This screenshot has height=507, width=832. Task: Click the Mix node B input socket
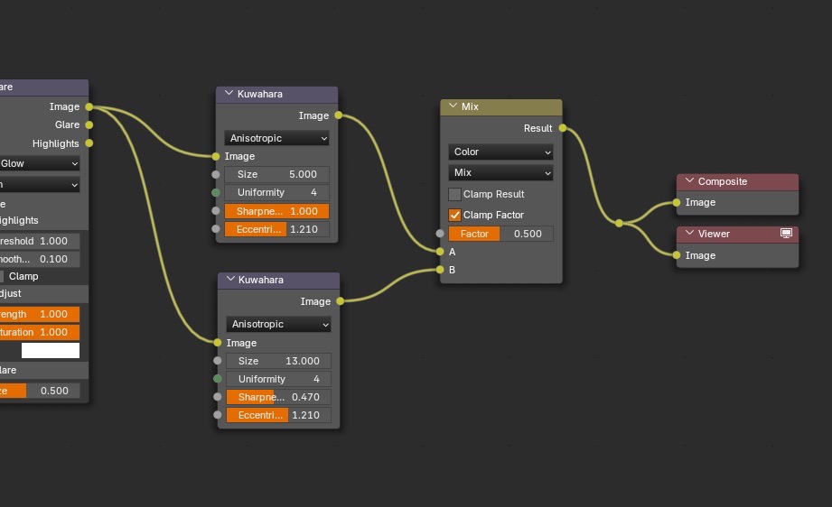[x=440, y=270]
